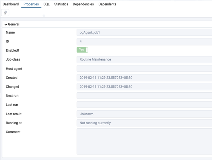212x160 pixels.
Task: Show the Dependents tab
Action: point(107,4)
